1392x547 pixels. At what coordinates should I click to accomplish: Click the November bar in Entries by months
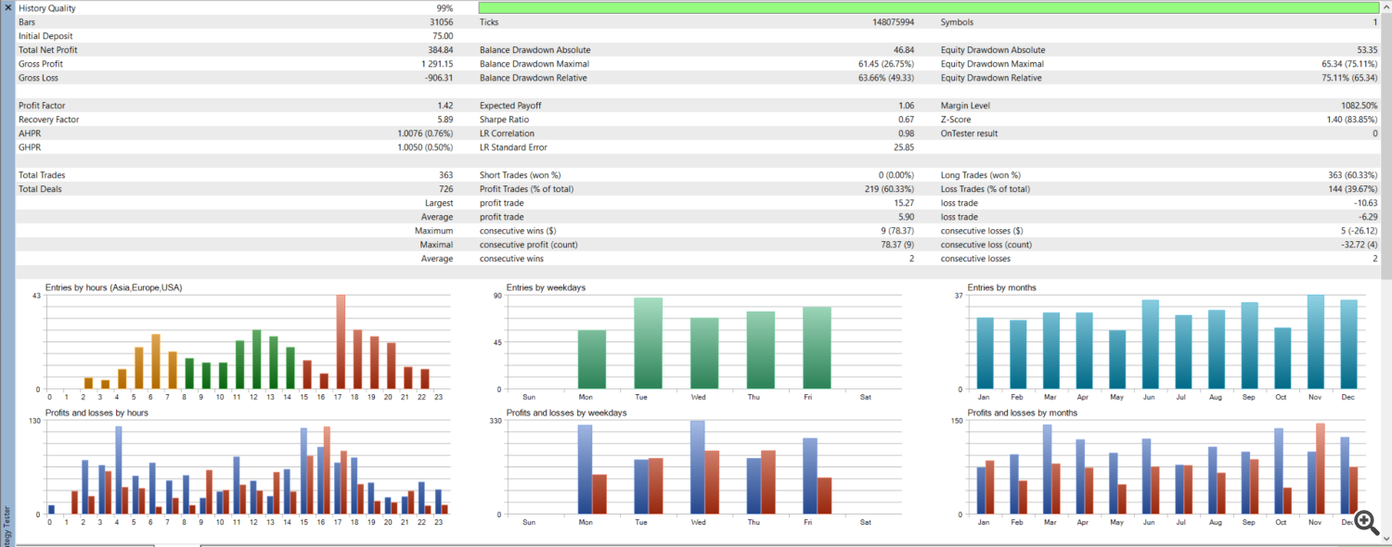click(x=1315, y=343)
